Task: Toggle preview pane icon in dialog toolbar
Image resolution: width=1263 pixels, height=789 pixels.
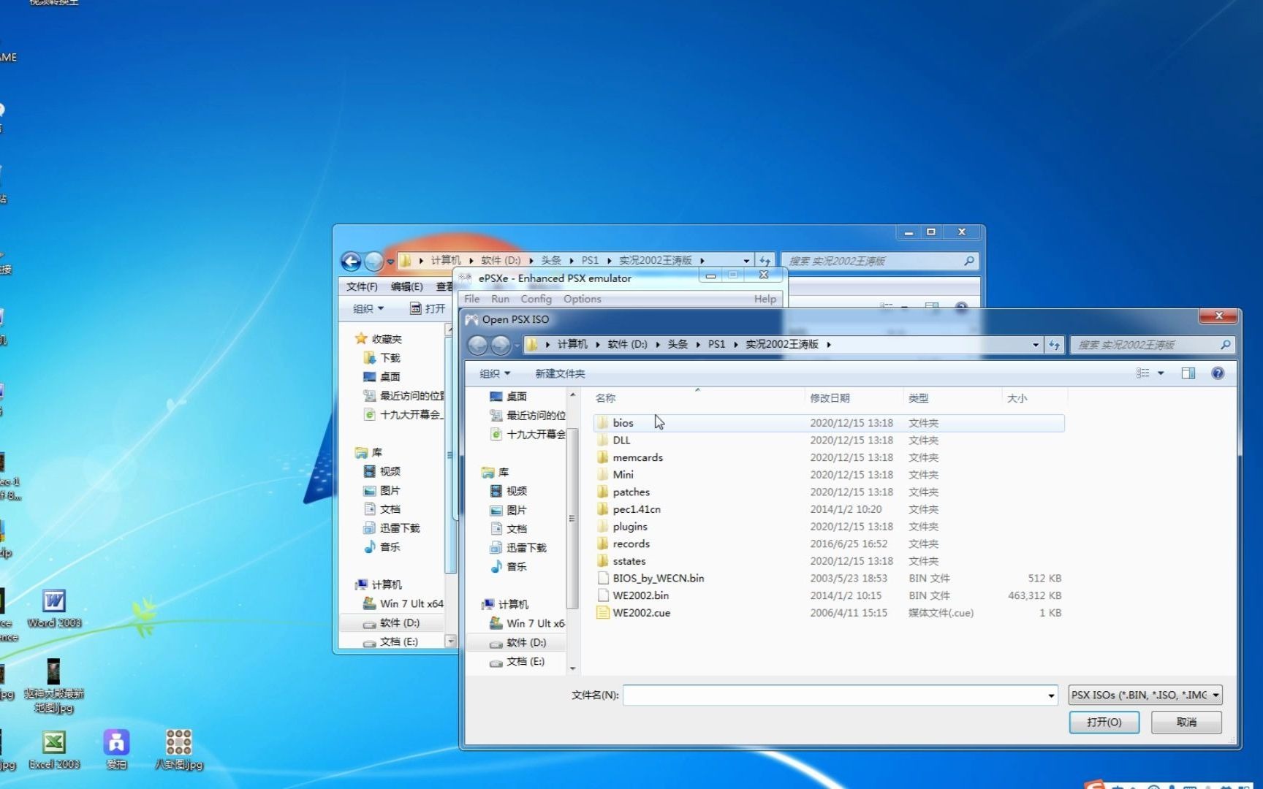Action: 1188,373
